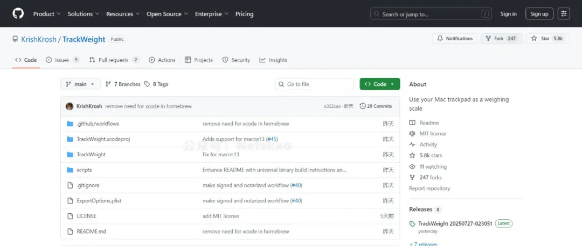This screenshot has width=582, height=246.
Task: Open the TrackWeight folder in file list
Action: [91, 154]
